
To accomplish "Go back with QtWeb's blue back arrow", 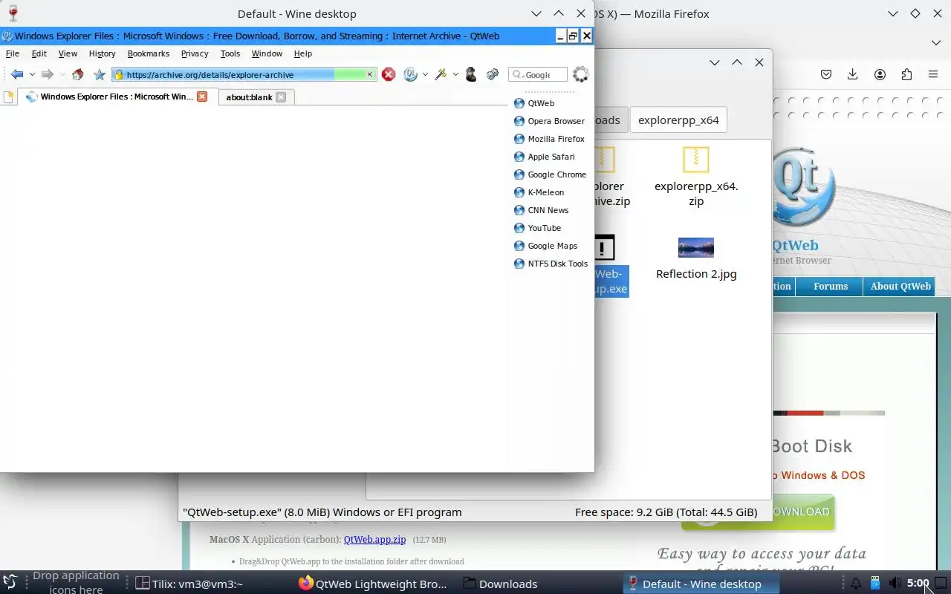I will (16, 74).
